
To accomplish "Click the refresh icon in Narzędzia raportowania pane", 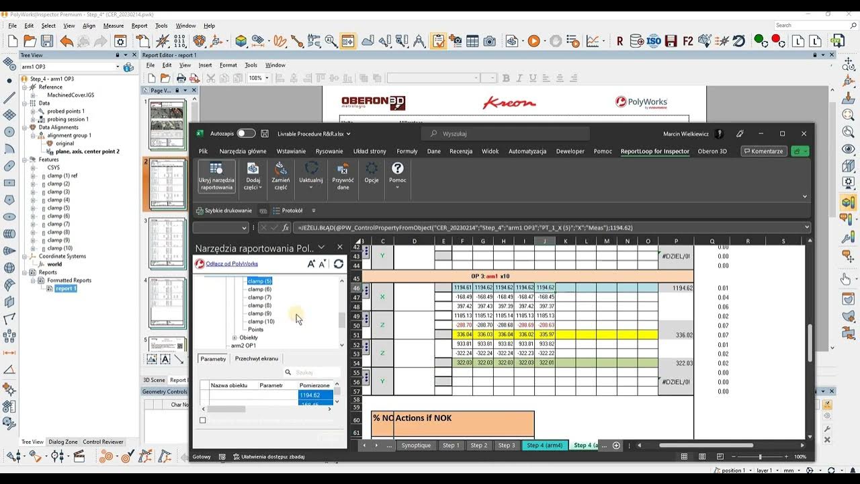I will click(x=339, y=264).
